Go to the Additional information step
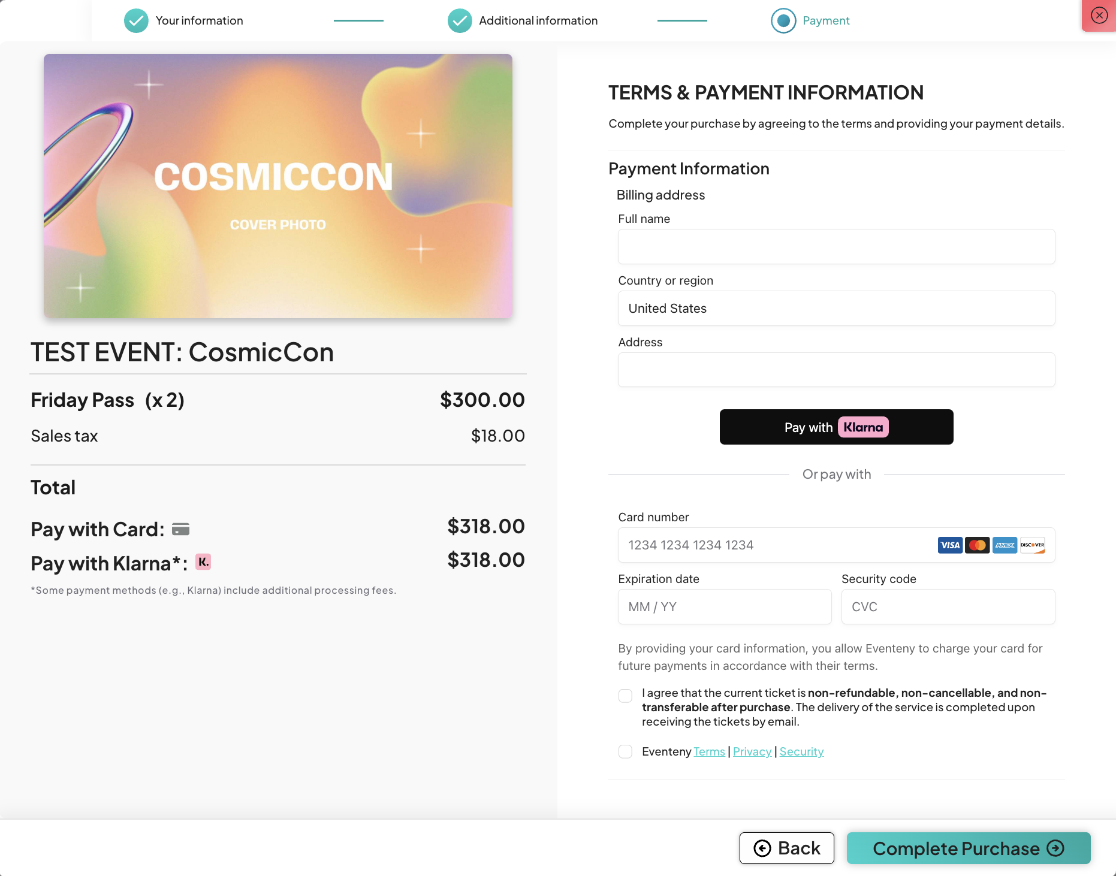Screen dimensions: 1116x876 pos(538,21)
